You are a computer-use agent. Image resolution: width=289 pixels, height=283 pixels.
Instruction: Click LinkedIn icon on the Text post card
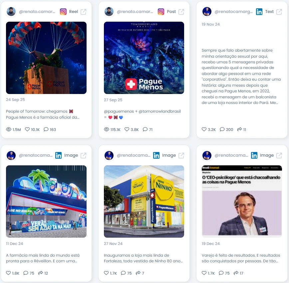click(259, 12)
